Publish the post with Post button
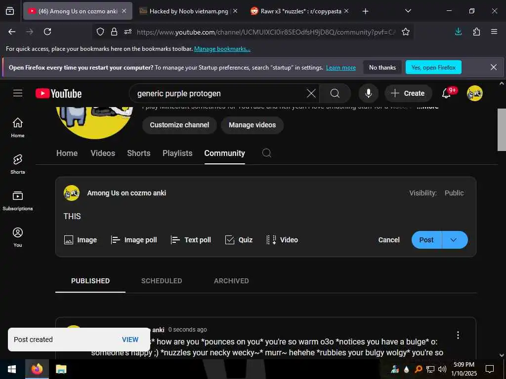The image size is (506, 379). (x=426, y=240)
